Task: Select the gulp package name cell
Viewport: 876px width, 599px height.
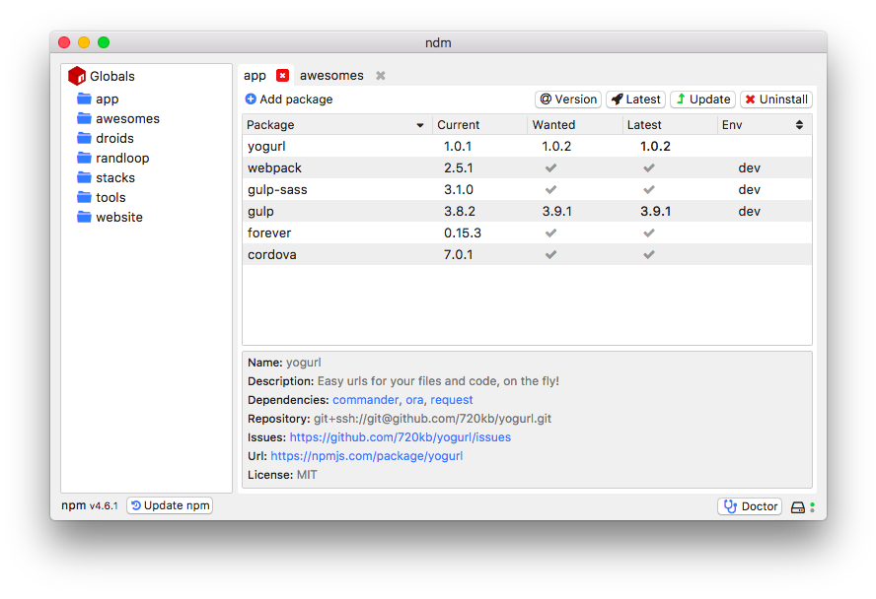Action: coord(260,212)
